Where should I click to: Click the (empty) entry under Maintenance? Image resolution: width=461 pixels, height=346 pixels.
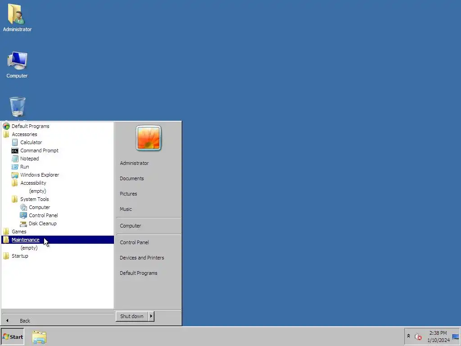tap(29, 248)
